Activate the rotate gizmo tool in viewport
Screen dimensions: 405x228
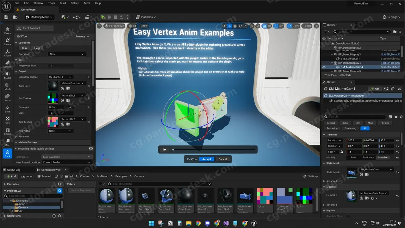(x=240, y=26)
